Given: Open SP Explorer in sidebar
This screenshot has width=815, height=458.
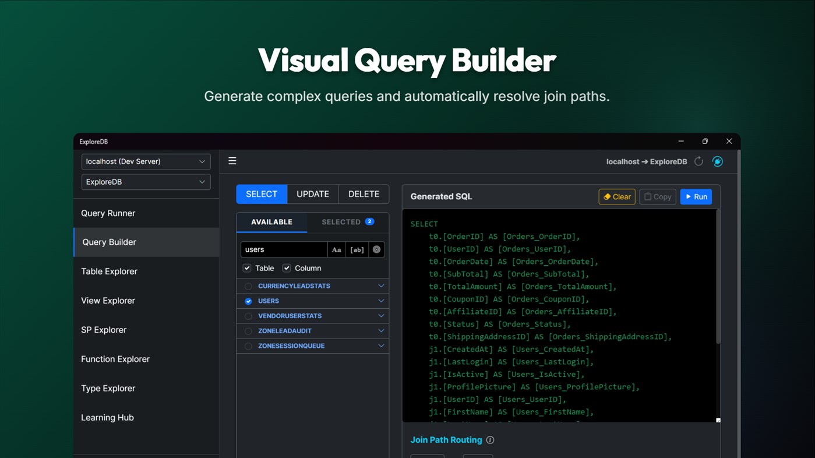Looking at the screenshot, I should pyautogui.click(x=146, y=330).
